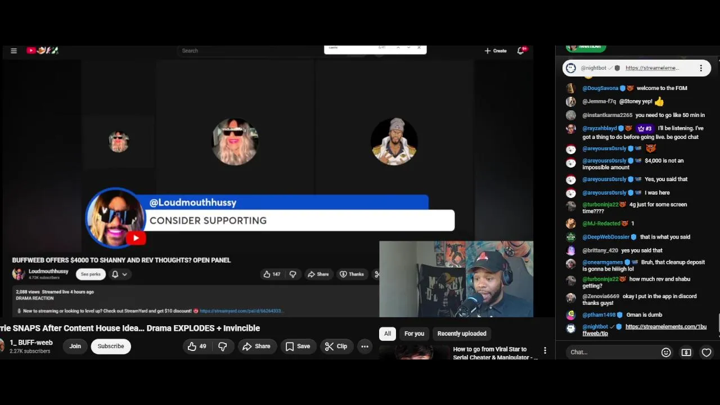Click the right panelist avatar with beanie
Viewport: 720px width, 405px height.
coord(394,141)
